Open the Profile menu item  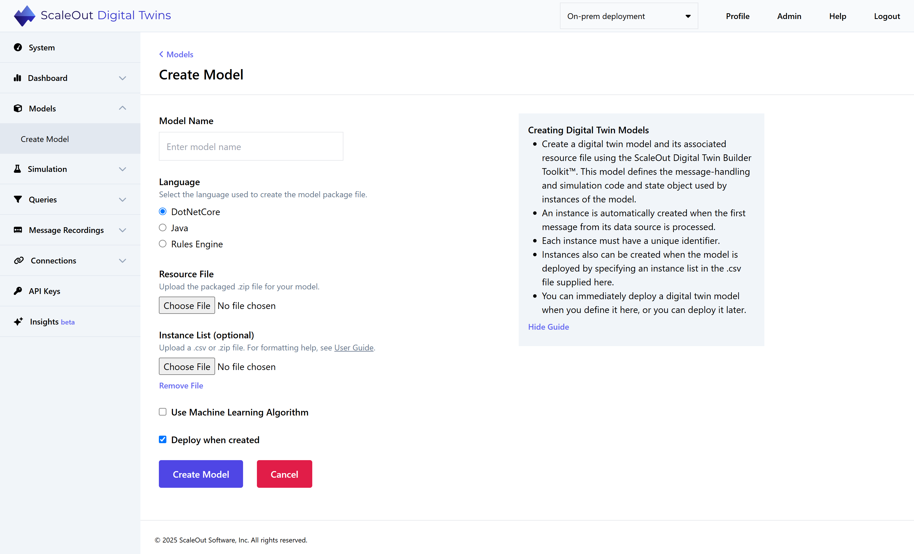[x=738, y=16]
